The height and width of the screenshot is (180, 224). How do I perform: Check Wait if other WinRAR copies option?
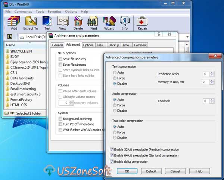tap(60, 130)
